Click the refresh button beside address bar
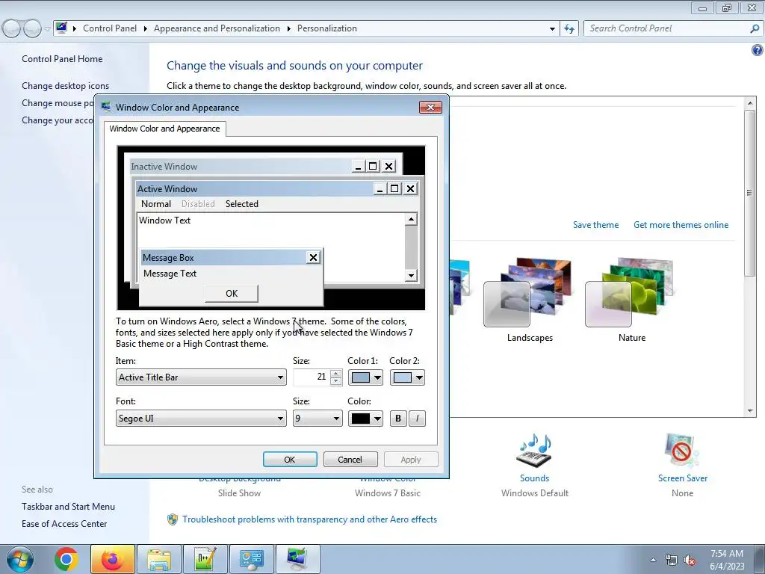 tap(569, 28)
